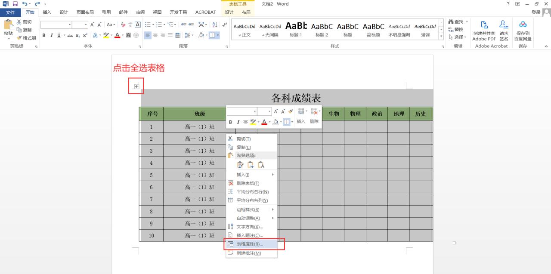Screen dimensions: 551x274
Task: Click the 请求签名 button
Action: point(504,31)
